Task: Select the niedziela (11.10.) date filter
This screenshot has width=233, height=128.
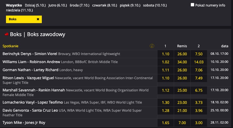Action: pyautogui.click(x=19, y=10)
